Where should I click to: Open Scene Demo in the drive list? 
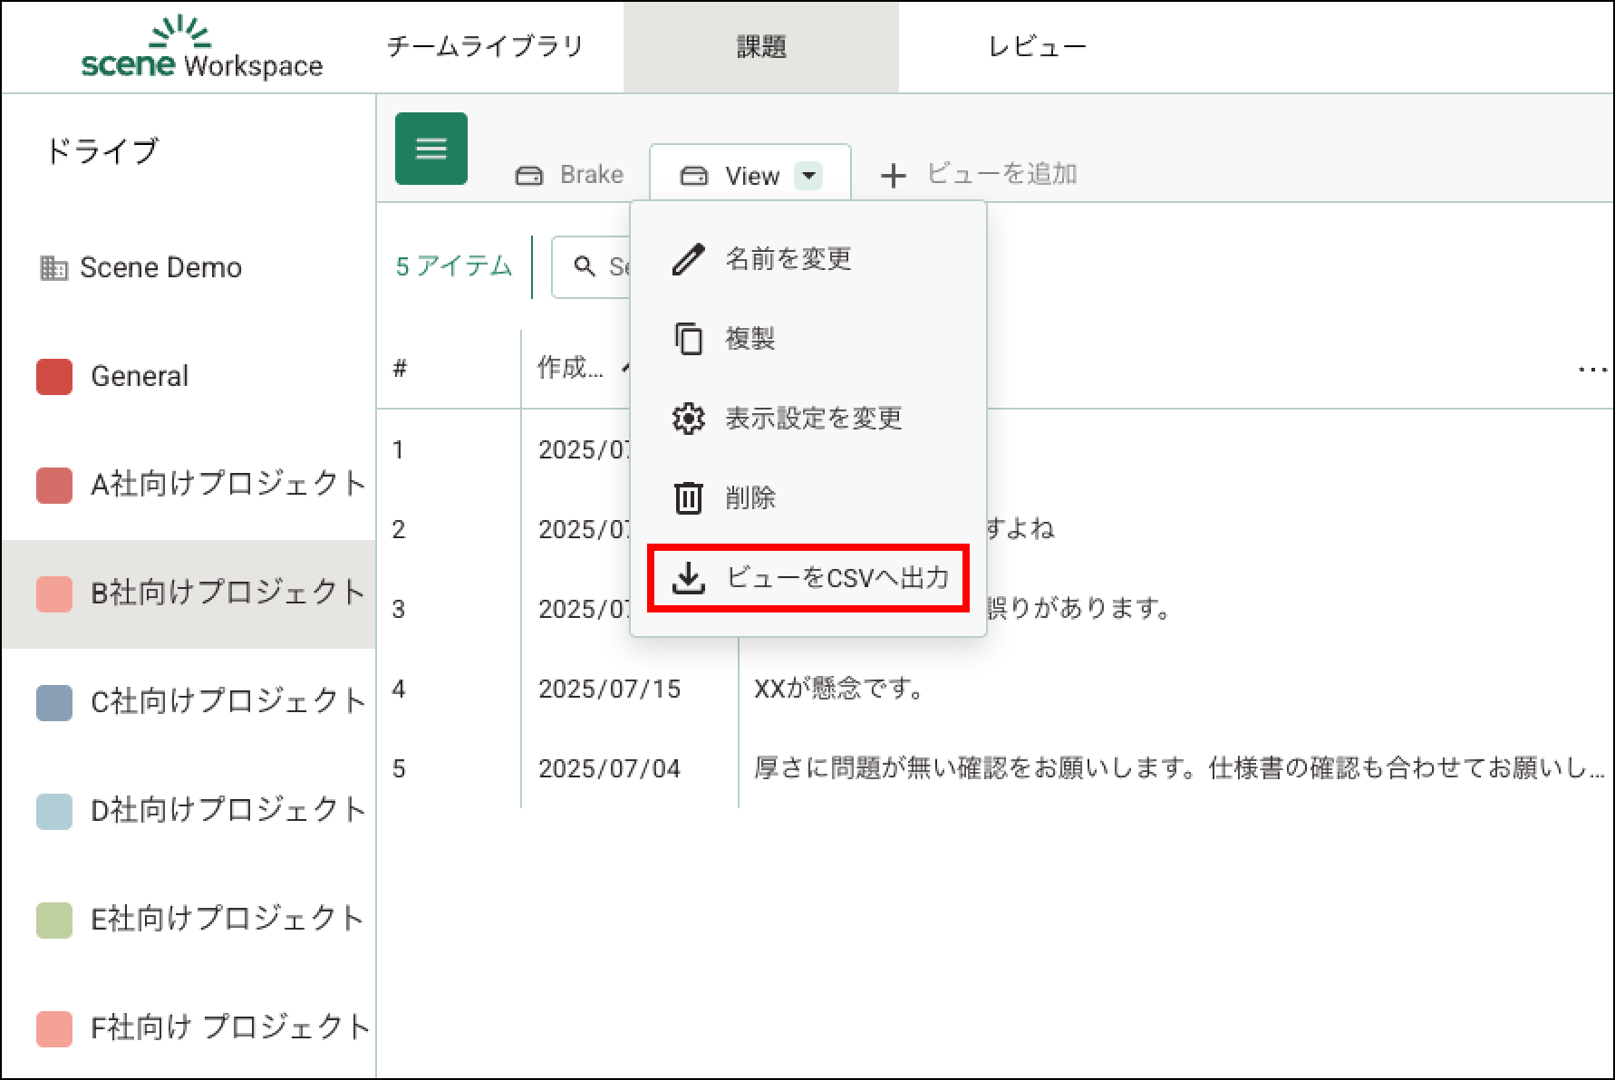160,268
